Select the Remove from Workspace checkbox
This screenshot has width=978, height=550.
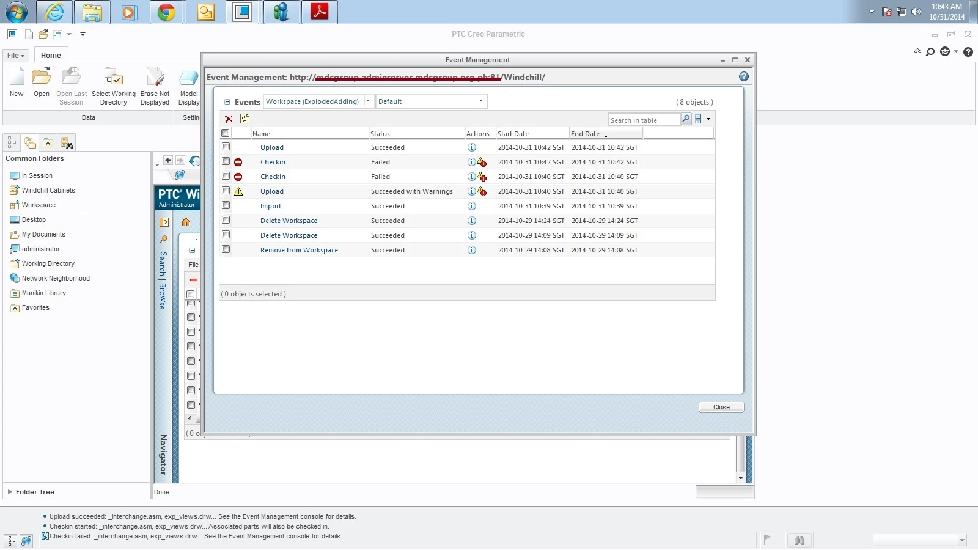226,249
